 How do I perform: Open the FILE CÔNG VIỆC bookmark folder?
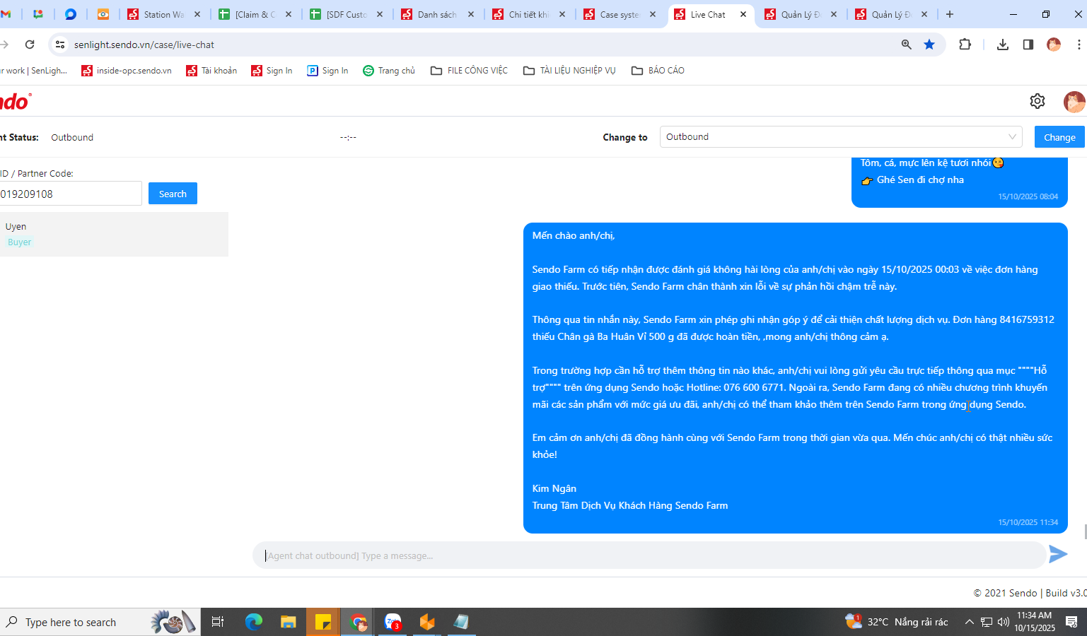point(469,71)
